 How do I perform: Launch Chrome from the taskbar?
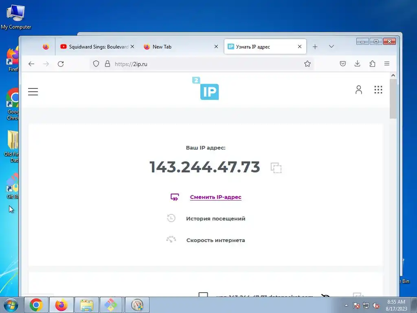coord(36,305)
